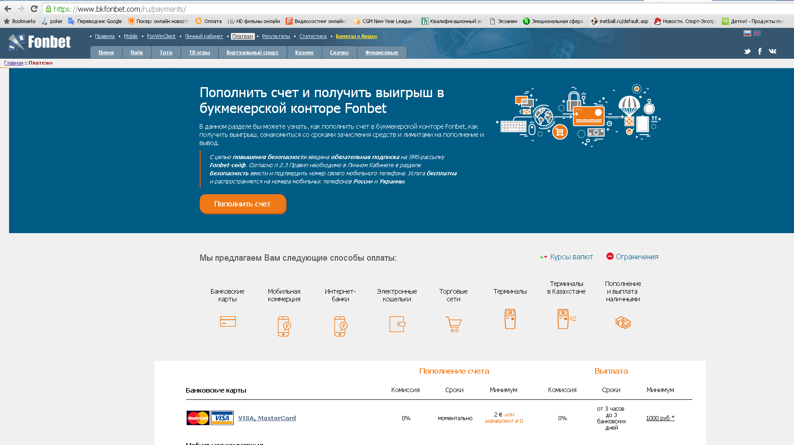
Task: Open the Казино tab
Action: 304,52
